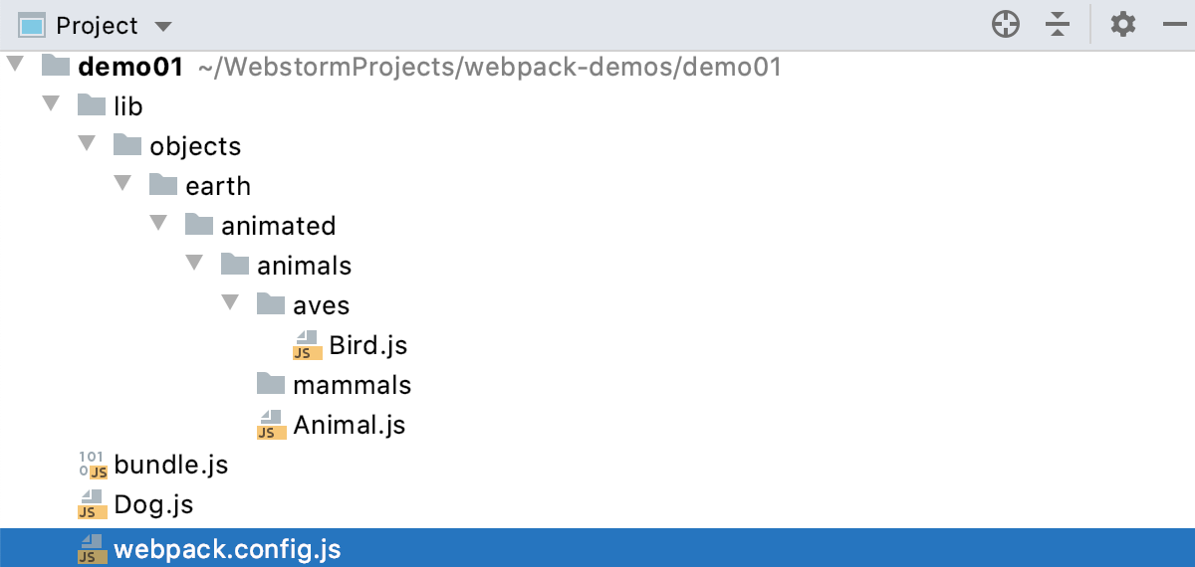
Task: Select the Bird.js file name
Action: [367, 345]
